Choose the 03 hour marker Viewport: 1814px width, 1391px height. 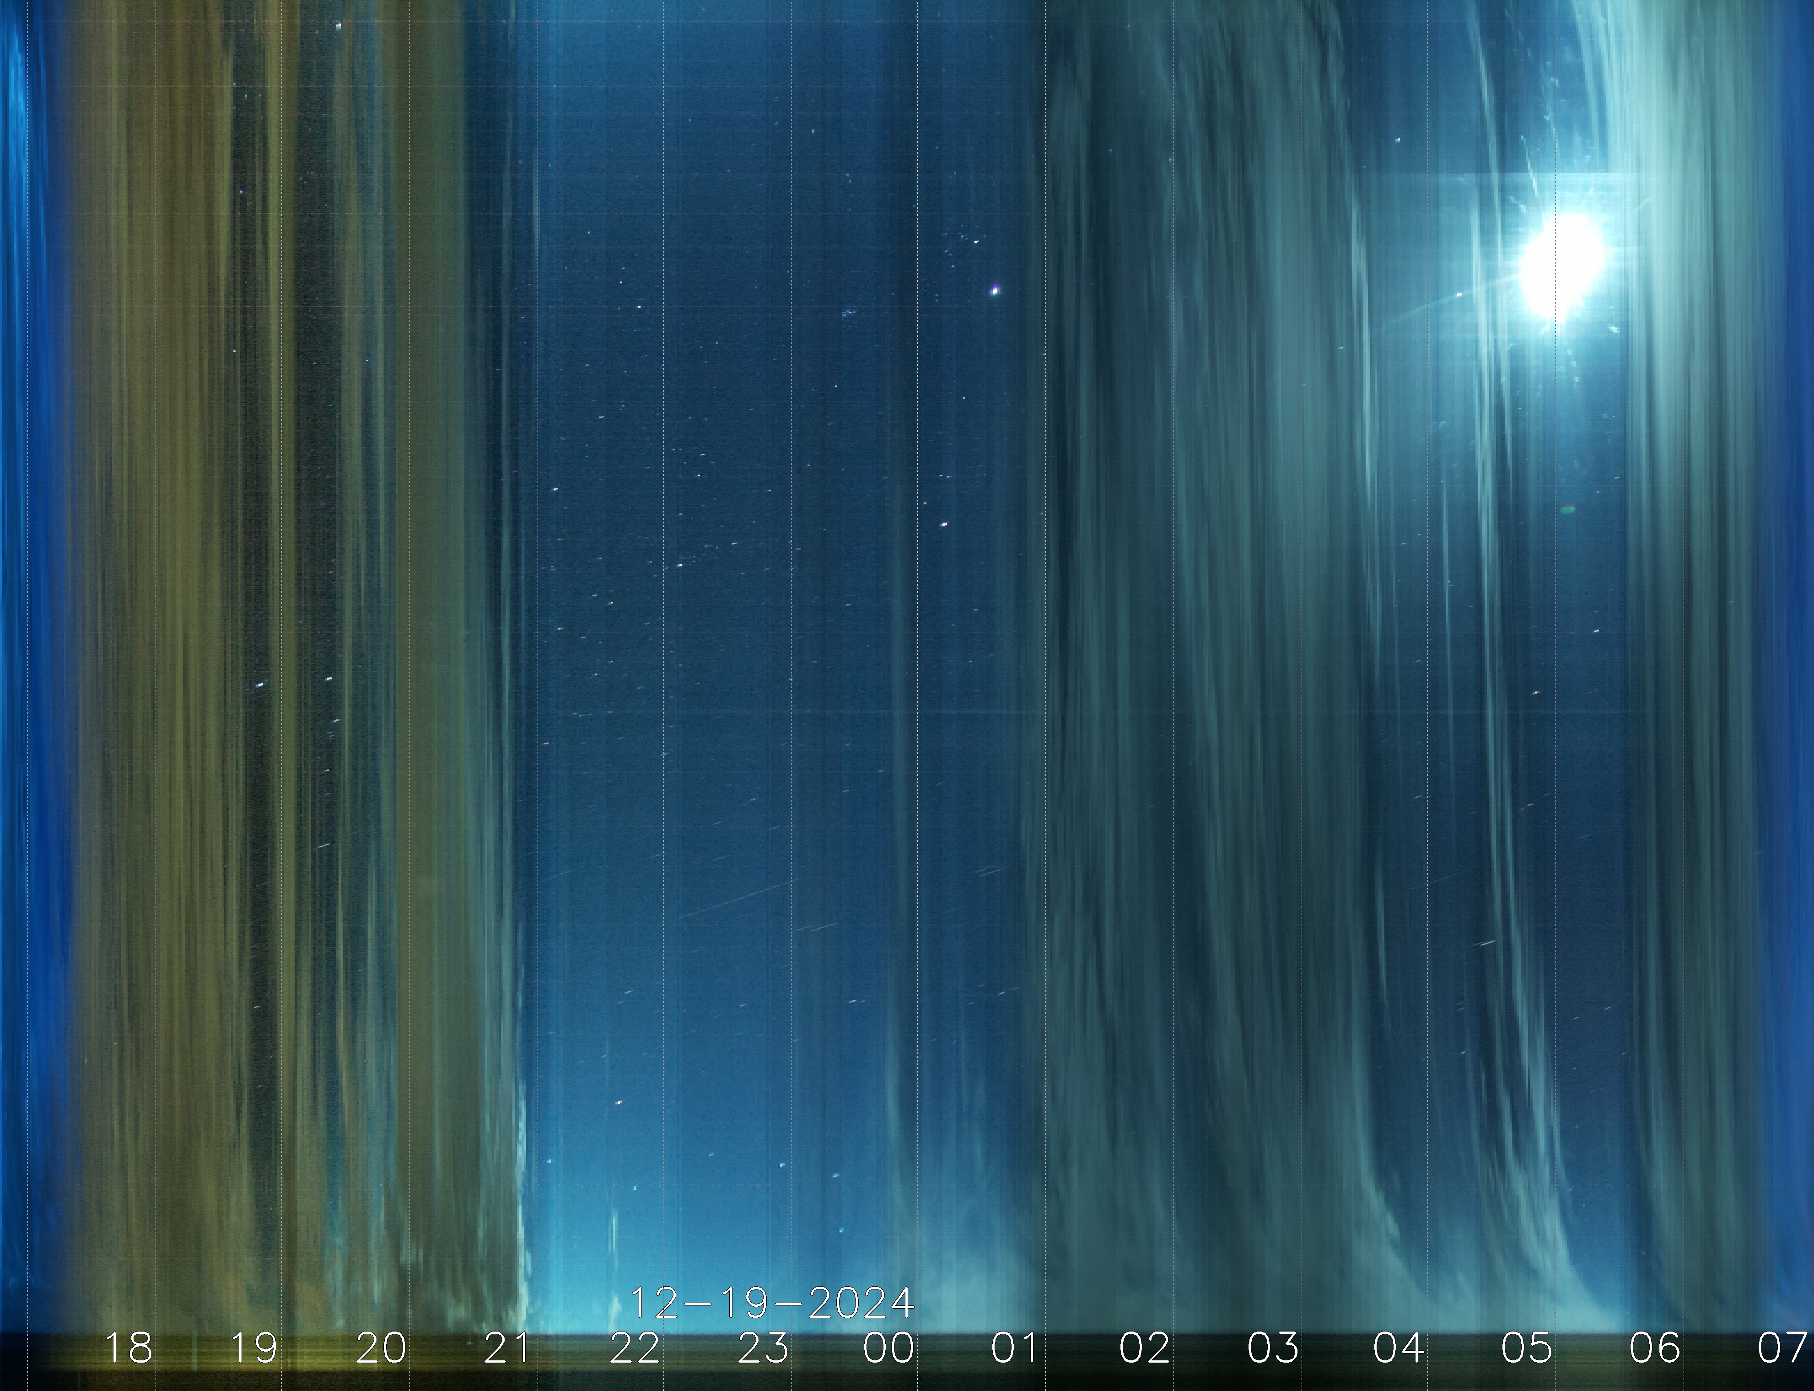click(1272, 1349)
